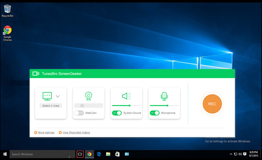The image size is (262, 160).
Task: Click the webcam icon
Action: 88,96
